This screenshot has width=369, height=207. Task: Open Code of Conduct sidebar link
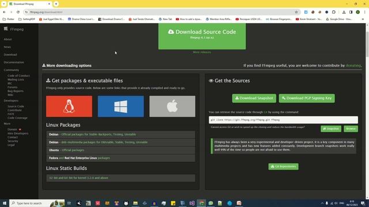18,75
